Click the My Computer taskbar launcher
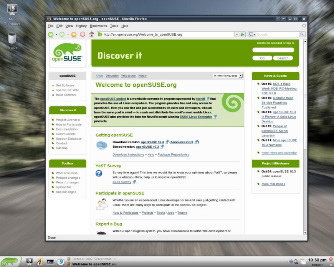The height and width of the screenshot is (267, 334). [30, 262]
